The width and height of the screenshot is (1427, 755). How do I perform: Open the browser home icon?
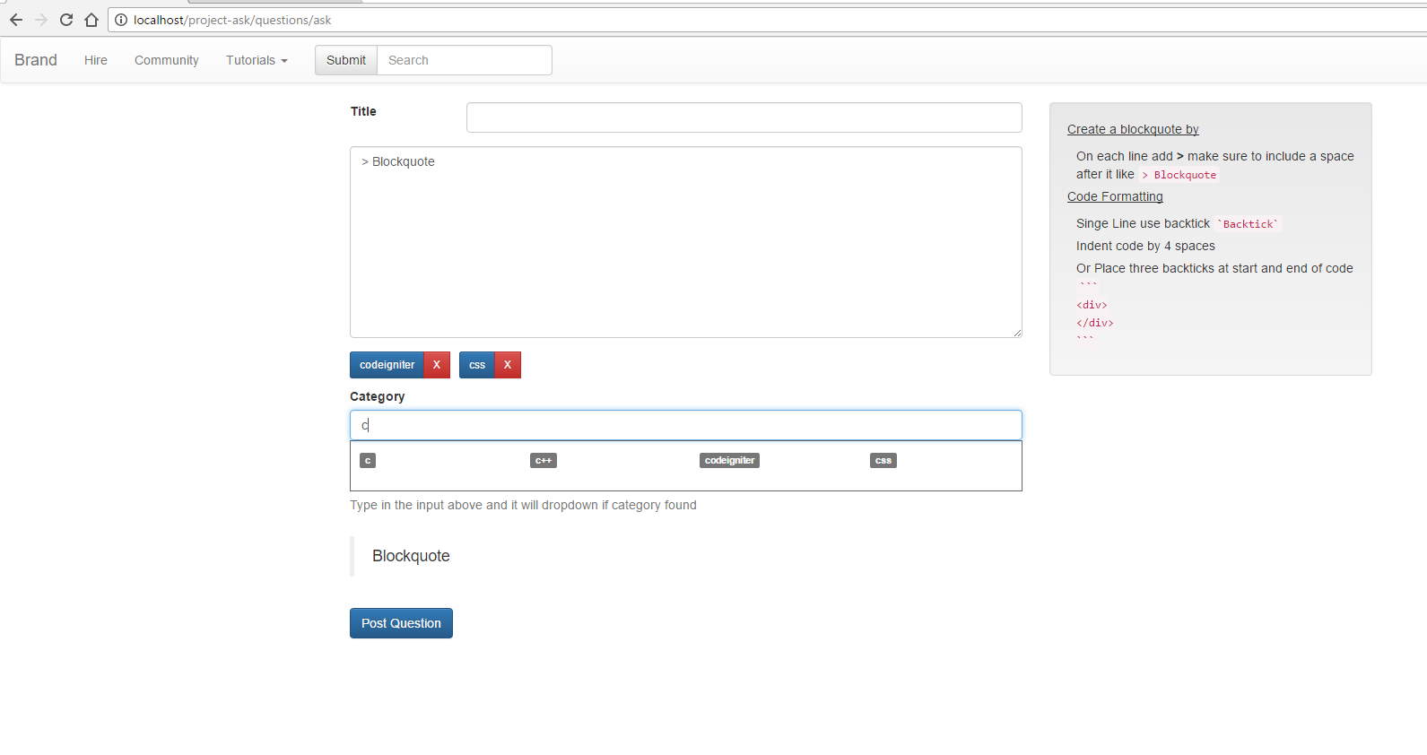click(x=91, y=20)
